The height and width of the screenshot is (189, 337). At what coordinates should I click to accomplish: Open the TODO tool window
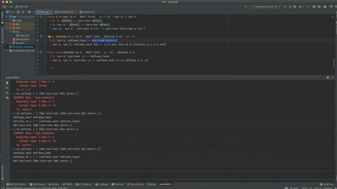click(x=67, y=184)
